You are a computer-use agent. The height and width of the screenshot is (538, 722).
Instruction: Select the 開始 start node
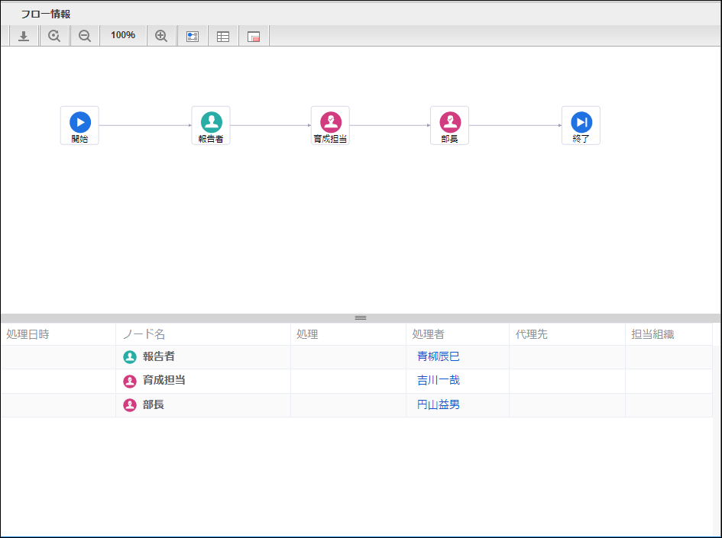click(80, 124)
